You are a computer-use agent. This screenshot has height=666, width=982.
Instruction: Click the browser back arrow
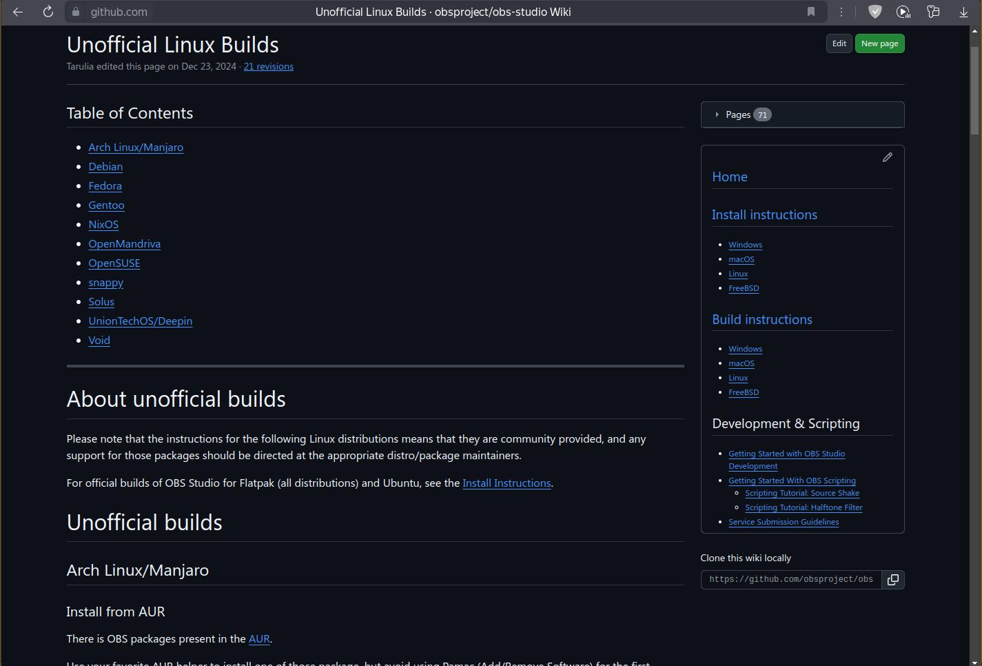tap(18, 12)
